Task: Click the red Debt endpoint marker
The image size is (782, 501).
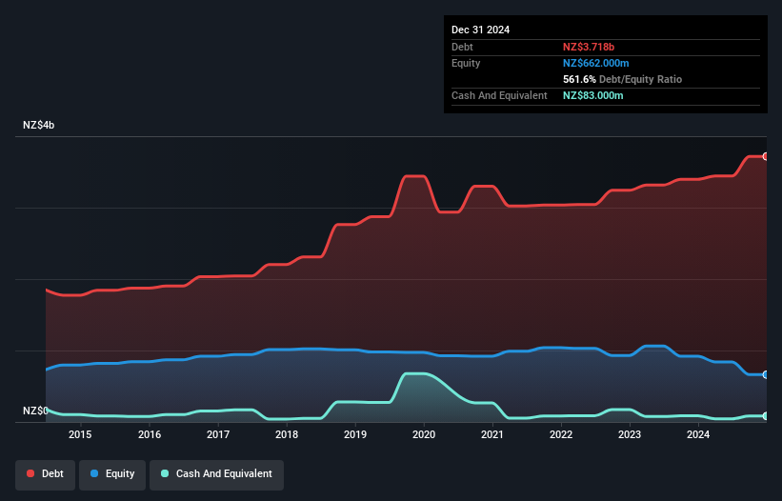Action: (766, 156)
